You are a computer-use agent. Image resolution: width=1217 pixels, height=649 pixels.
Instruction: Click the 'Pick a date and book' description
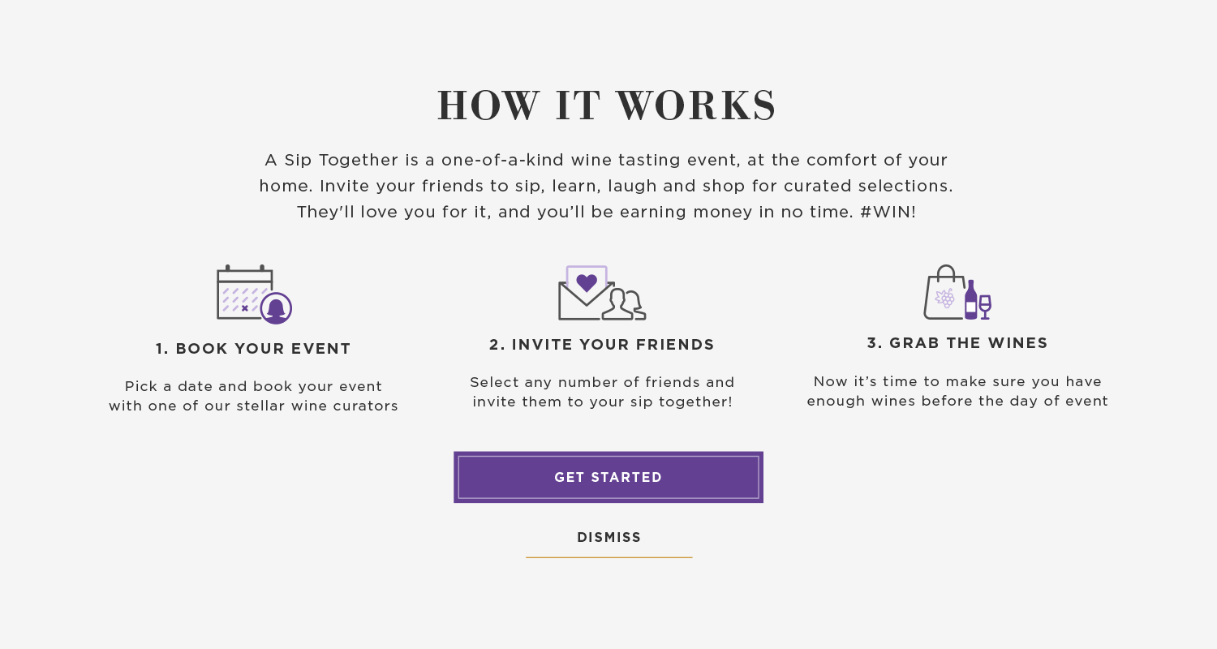coord(253,396)
